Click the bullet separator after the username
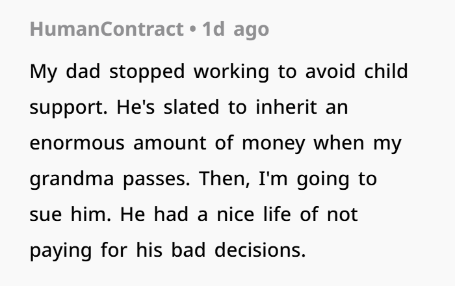 (194, 30)
